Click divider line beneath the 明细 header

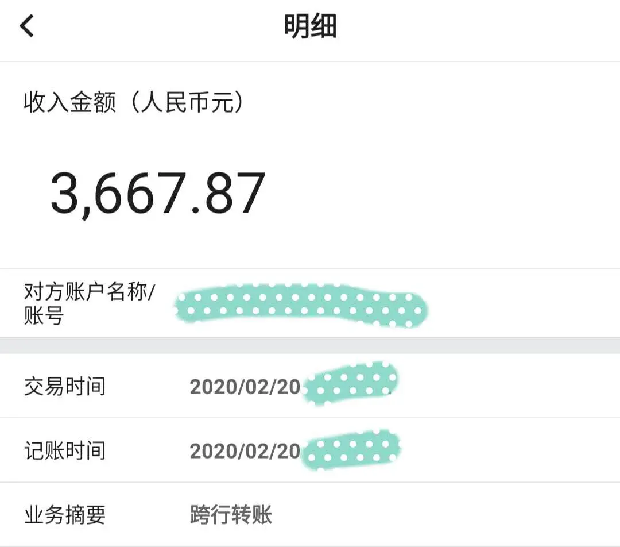tap(310, 61)
